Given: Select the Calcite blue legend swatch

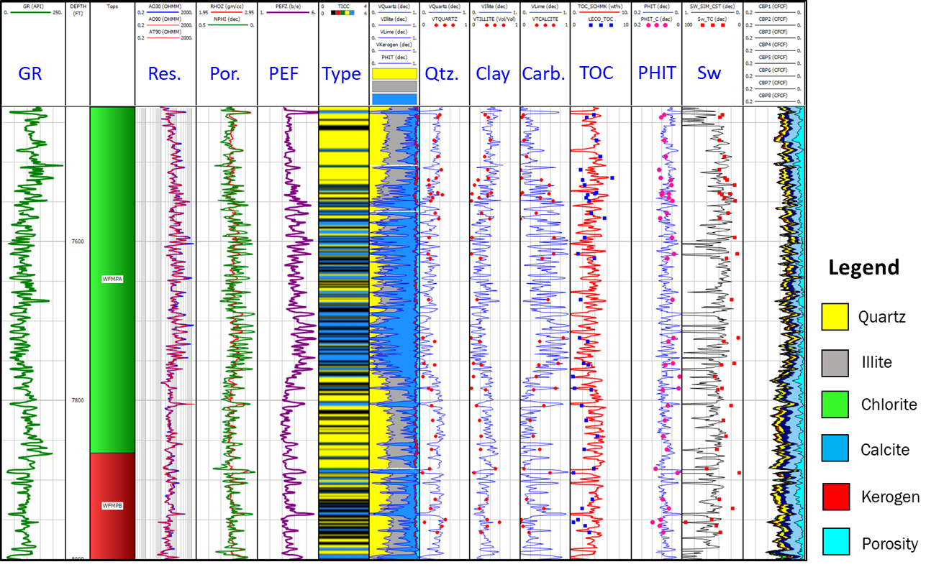Looking at the screenshot, I should pos(835,448).
